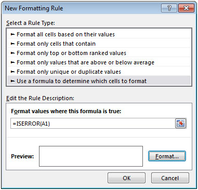Select Format only unique or duplicate values
The width and height of the screenshot is (198, 190).
[99, 72]
